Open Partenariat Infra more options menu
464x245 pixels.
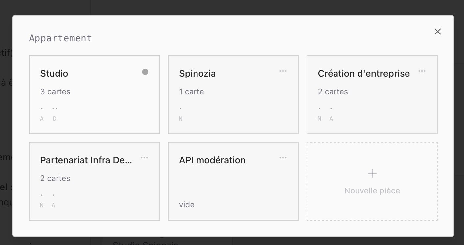[x=144, y=158]
